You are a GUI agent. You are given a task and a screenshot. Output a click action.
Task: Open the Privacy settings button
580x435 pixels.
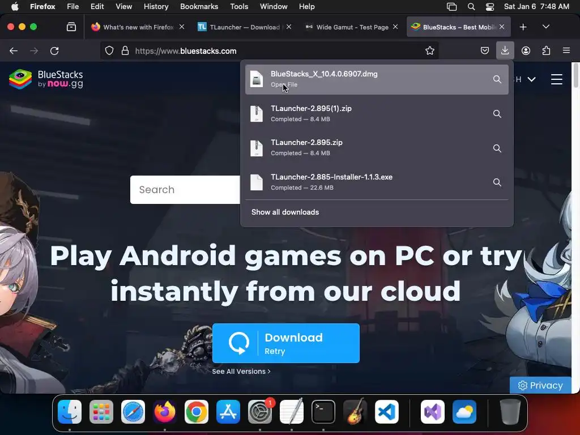coord(540,385)
